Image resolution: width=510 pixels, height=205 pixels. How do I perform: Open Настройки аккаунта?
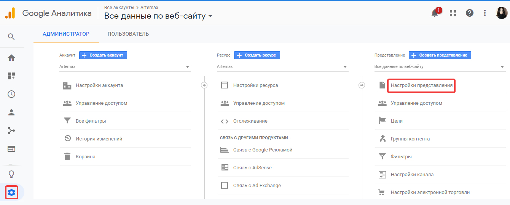[x=99, y=85]
